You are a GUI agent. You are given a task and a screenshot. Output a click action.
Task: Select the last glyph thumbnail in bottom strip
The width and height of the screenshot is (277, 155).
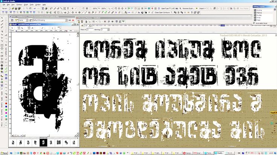point(74,142)
